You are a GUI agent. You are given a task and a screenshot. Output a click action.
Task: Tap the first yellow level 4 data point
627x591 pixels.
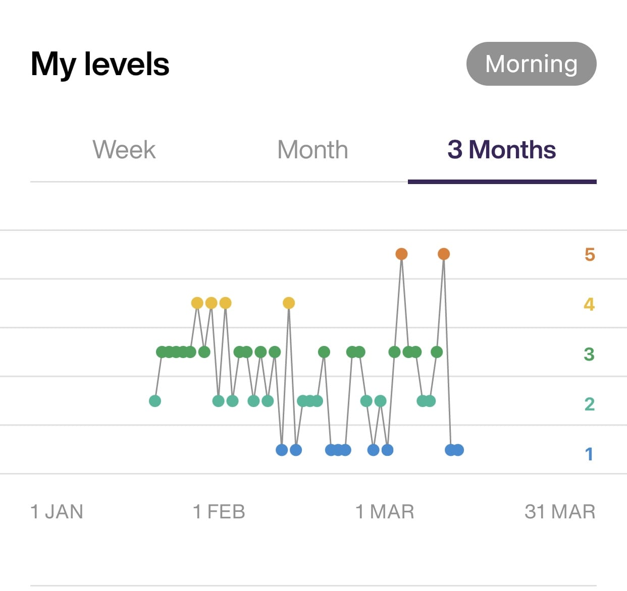pos(197,303)
